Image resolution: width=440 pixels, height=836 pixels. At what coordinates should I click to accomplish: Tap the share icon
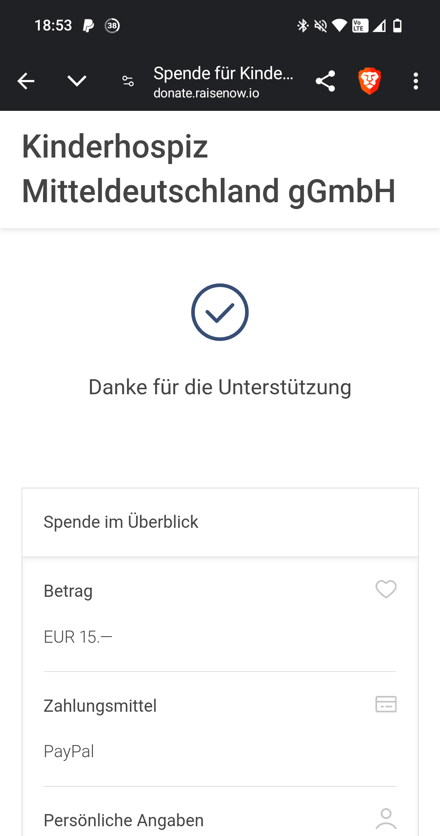click(325, 81)
